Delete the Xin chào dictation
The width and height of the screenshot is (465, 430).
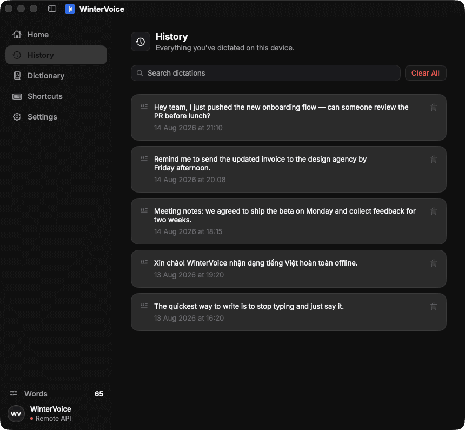coord(434,263)
